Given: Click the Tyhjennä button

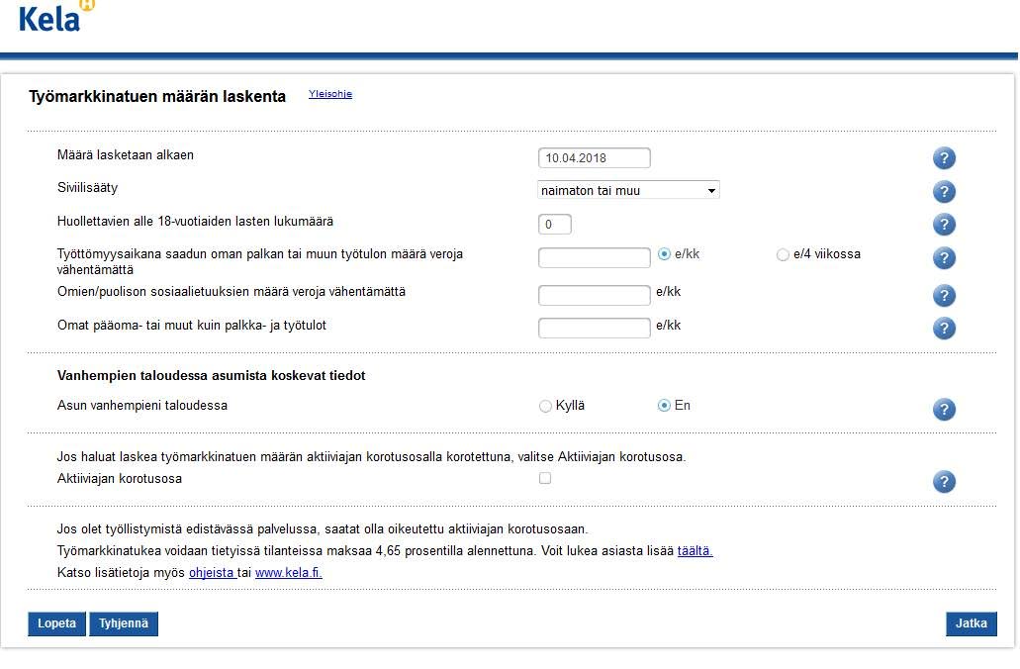Looking at the screenshot, I should (x=124, y=623).
